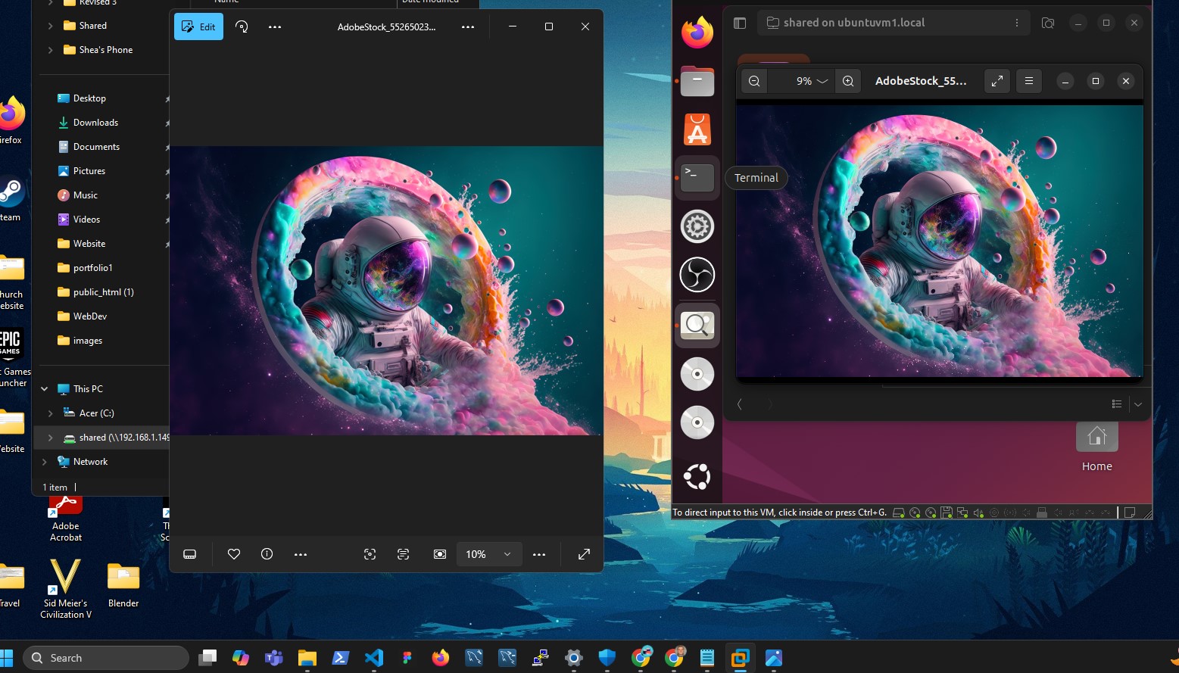Enter fullscreen using Photos expand arrows icon
The image size is (1179, 673).
click(x=584, y=554)
